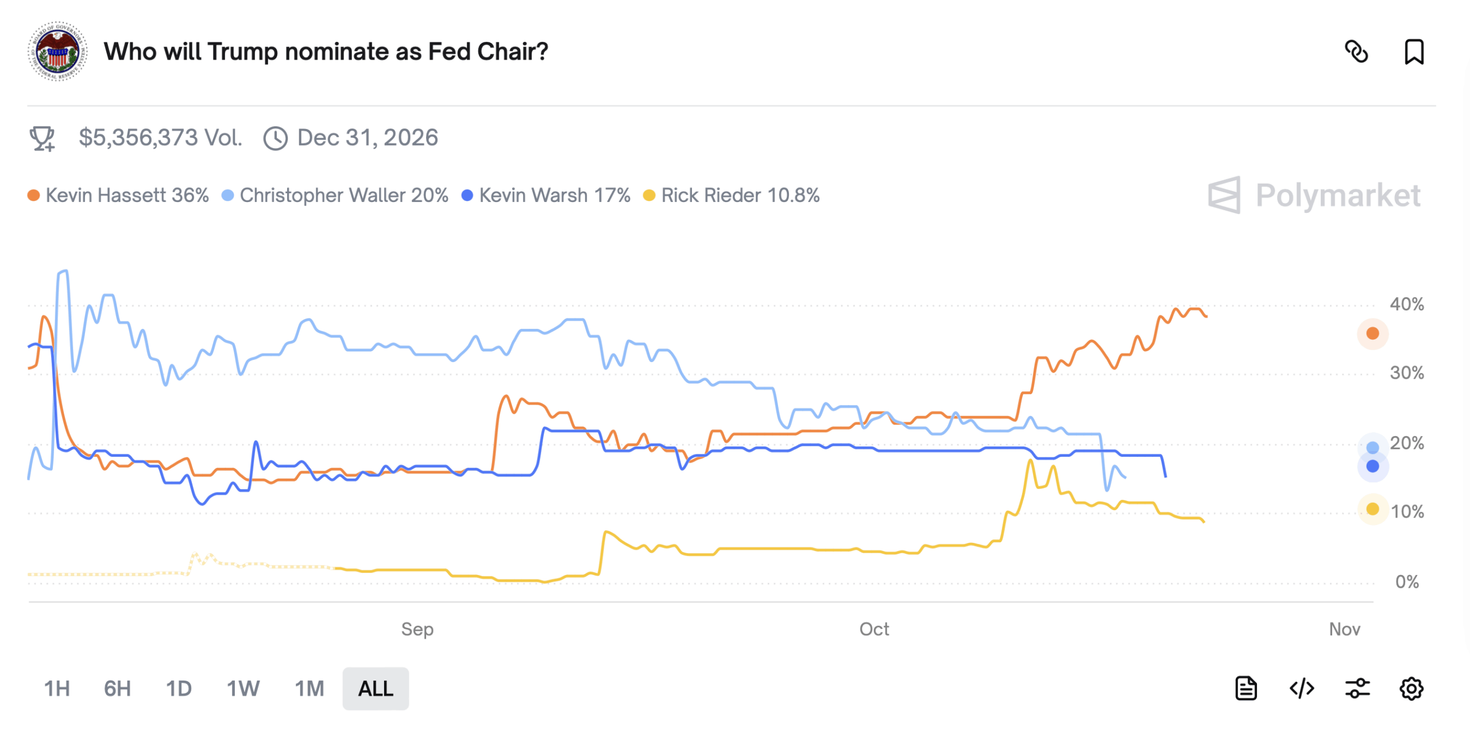The height and width of the screenshot is (734, 1470).
Task: Copy the market link icon
Action: (1356, 52)
